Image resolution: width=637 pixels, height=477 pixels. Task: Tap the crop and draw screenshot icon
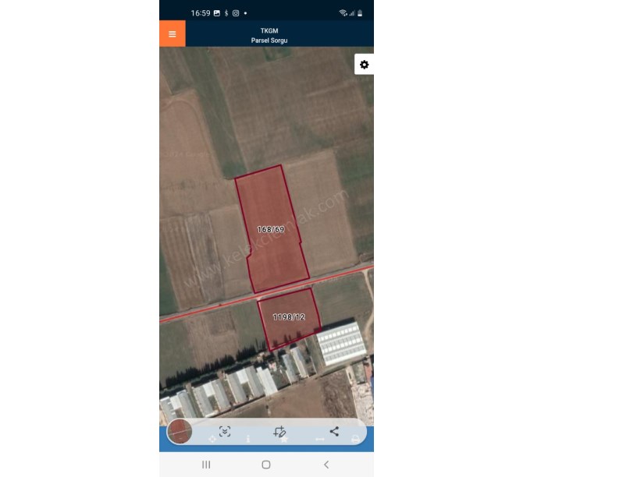[279, 432]
